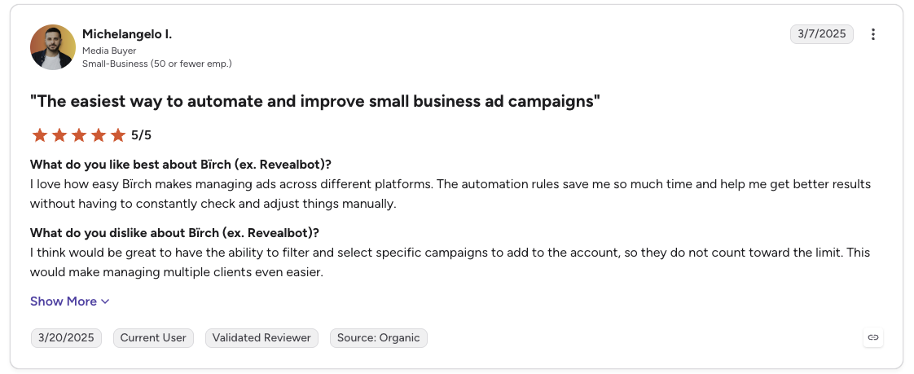Click the third orange rating star
The image size is (914, 374).
click(79, 135)
